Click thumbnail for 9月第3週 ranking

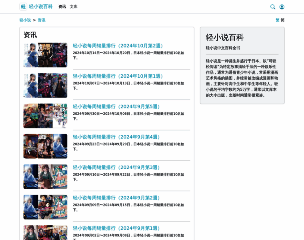point(45,176)
